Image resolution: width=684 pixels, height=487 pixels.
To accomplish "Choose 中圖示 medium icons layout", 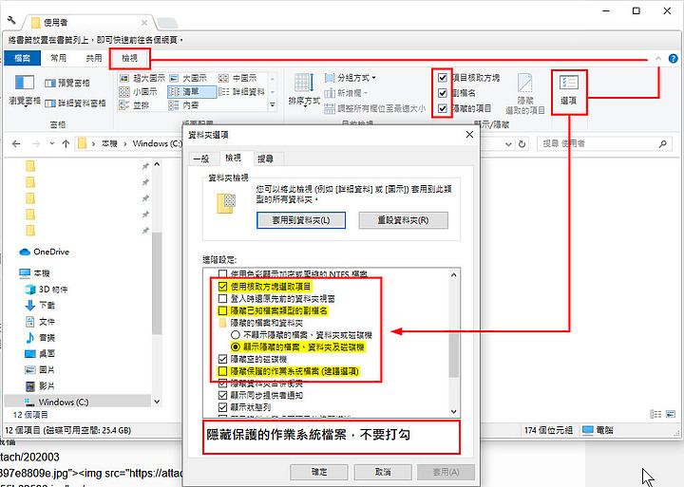I will pyautogui.click(x=237, y=78).
